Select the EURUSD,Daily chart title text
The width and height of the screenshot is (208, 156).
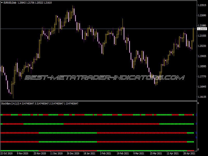tap(10, 3)
